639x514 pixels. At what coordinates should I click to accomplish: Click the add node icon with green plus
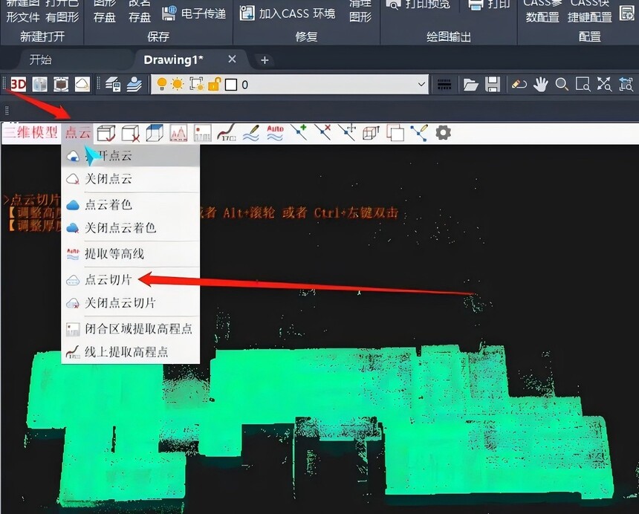[299, 133]
